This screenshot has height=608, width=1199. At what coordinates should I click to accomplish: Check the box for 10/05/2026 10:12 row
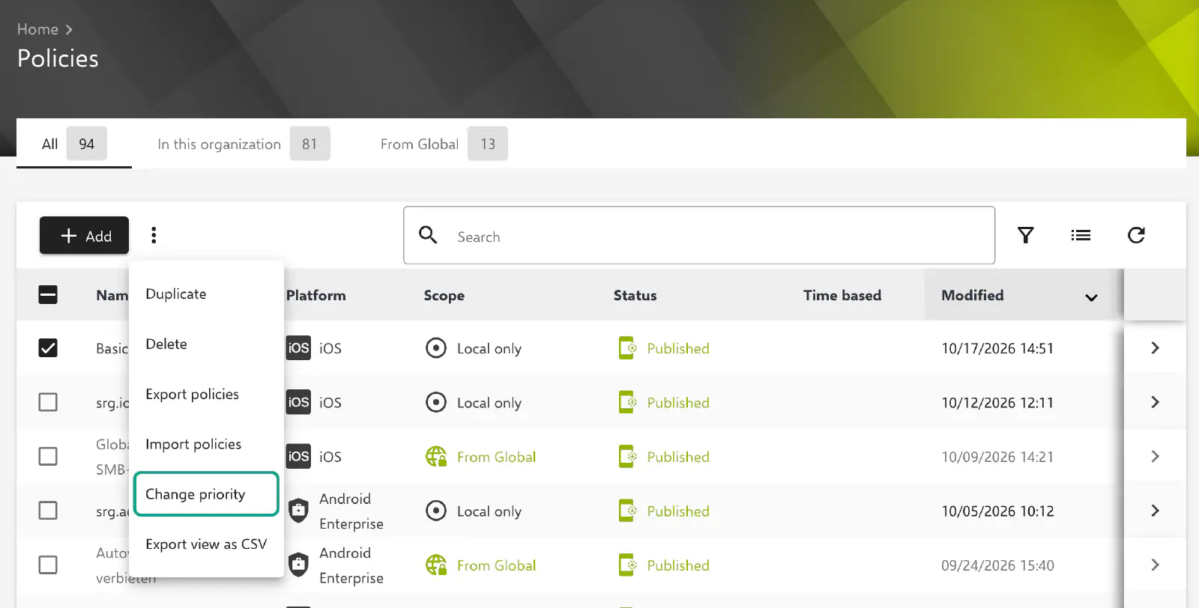click(x=48, y=511)
